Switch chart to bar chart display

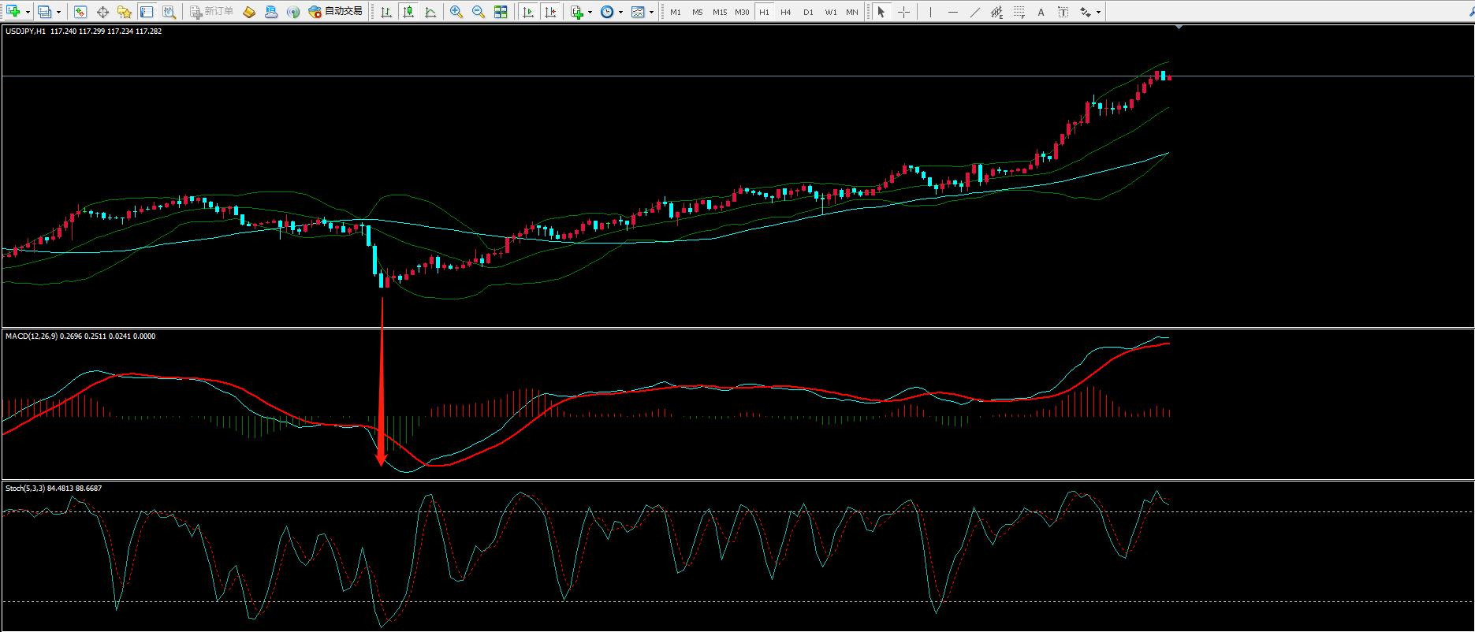386,12
